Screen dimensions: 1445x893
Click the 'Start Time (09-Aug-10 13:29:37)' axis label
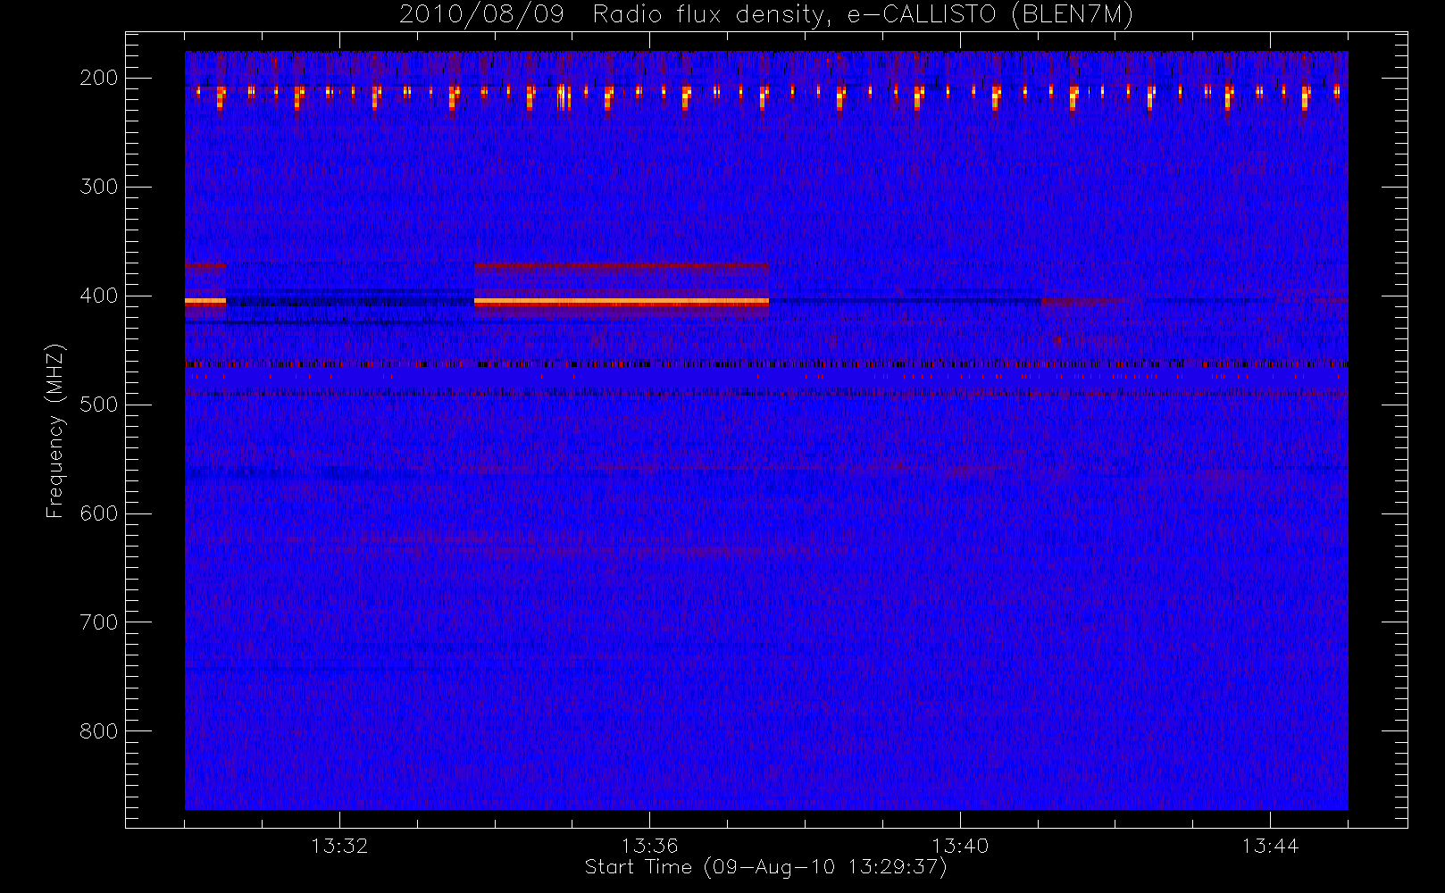click(765, 867)
